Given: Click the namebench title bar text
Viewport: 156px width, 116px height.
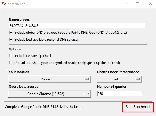Looking at the screenshot, I should pyautogui.click(x=16, y=4).
